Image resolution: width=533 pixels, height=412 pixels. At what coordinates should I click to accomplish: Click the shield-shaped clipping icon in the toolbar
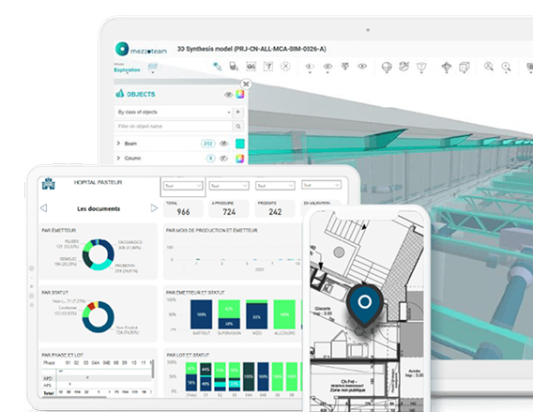coord(421,67)
